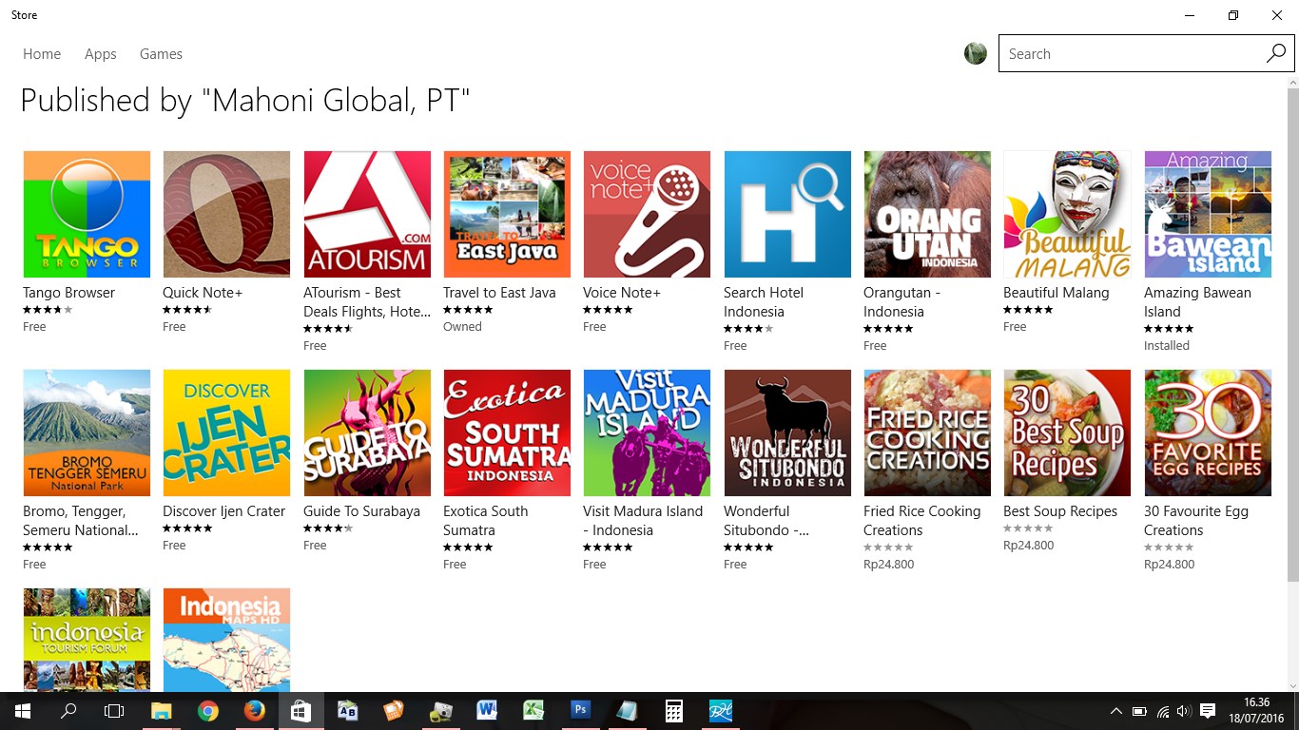Click the Guide To Surabaya title link

361,511
